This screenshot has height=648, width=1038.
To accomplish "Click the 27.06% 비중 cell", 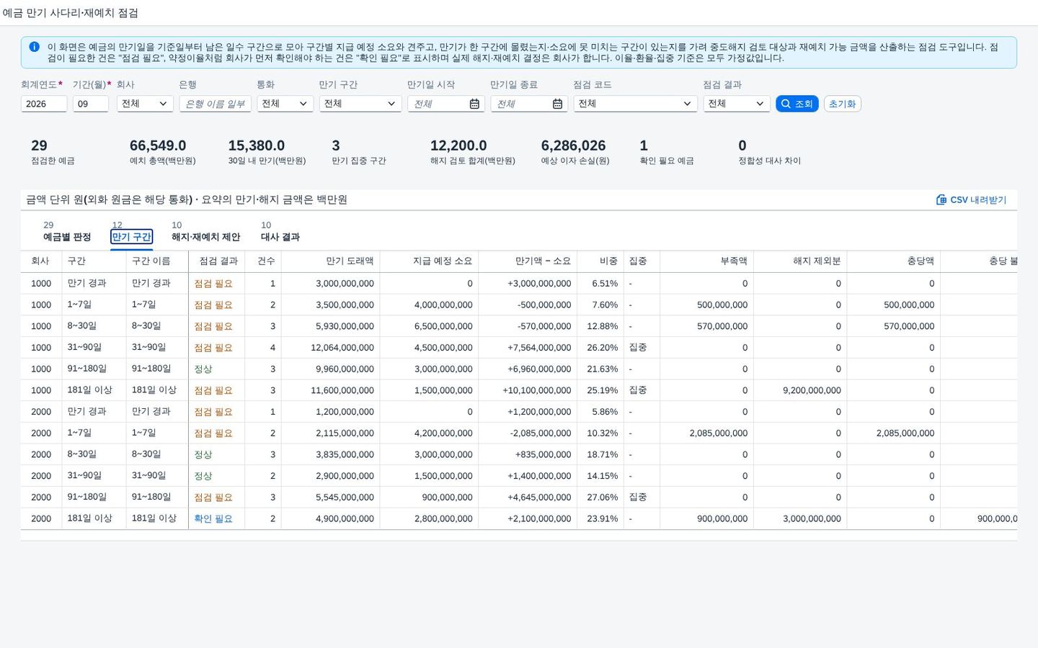I will (602, 498).
